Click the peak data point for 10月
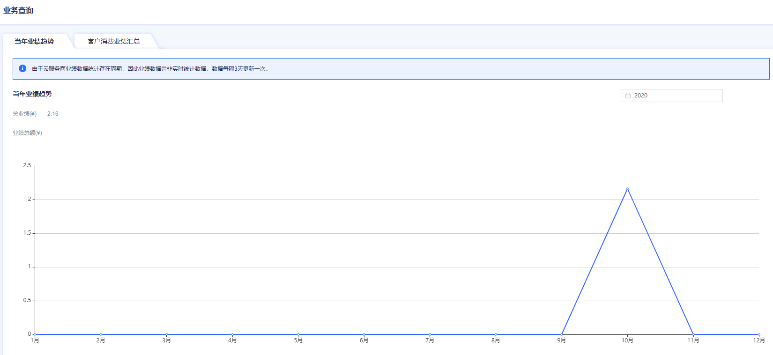The width and height of the screenshot is (773, 355). click(x=627, y=189)
